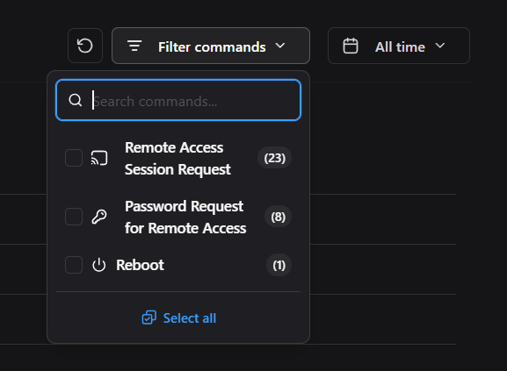
Task: Click the (23) count badge
Action: point(274,158)
